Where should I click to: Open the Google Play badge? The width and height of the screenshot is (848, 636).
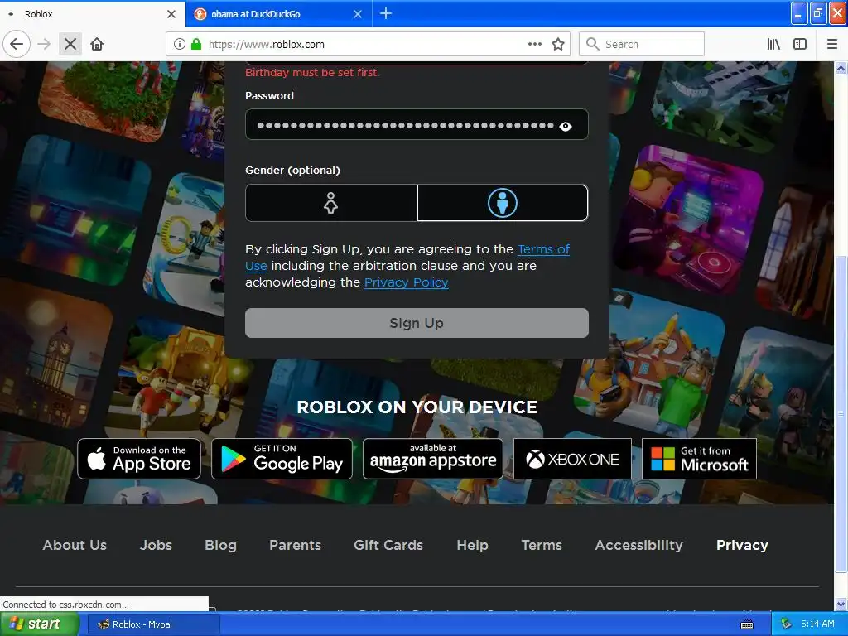(282, 459)
